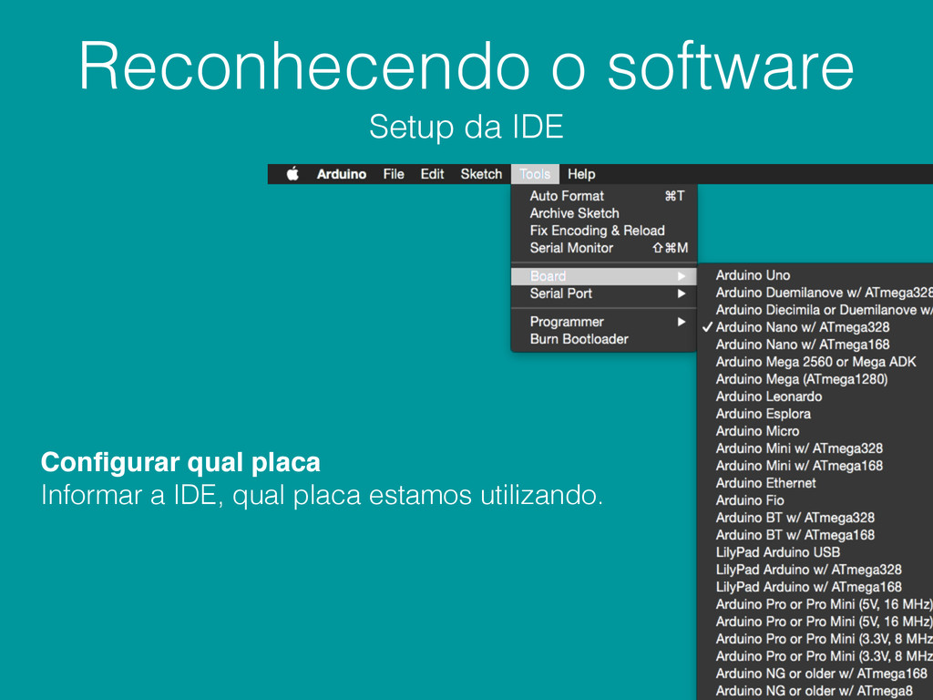The width and height of the screenshot is (933, 700).
Task: Select Arduino Leonardo board
Action: (815, 396)
